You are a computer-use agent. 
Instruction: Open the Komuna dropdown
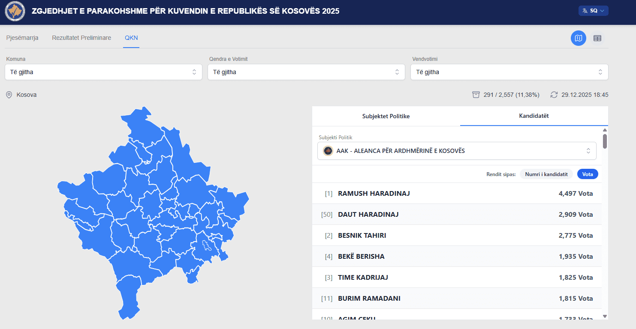[103, 72]
